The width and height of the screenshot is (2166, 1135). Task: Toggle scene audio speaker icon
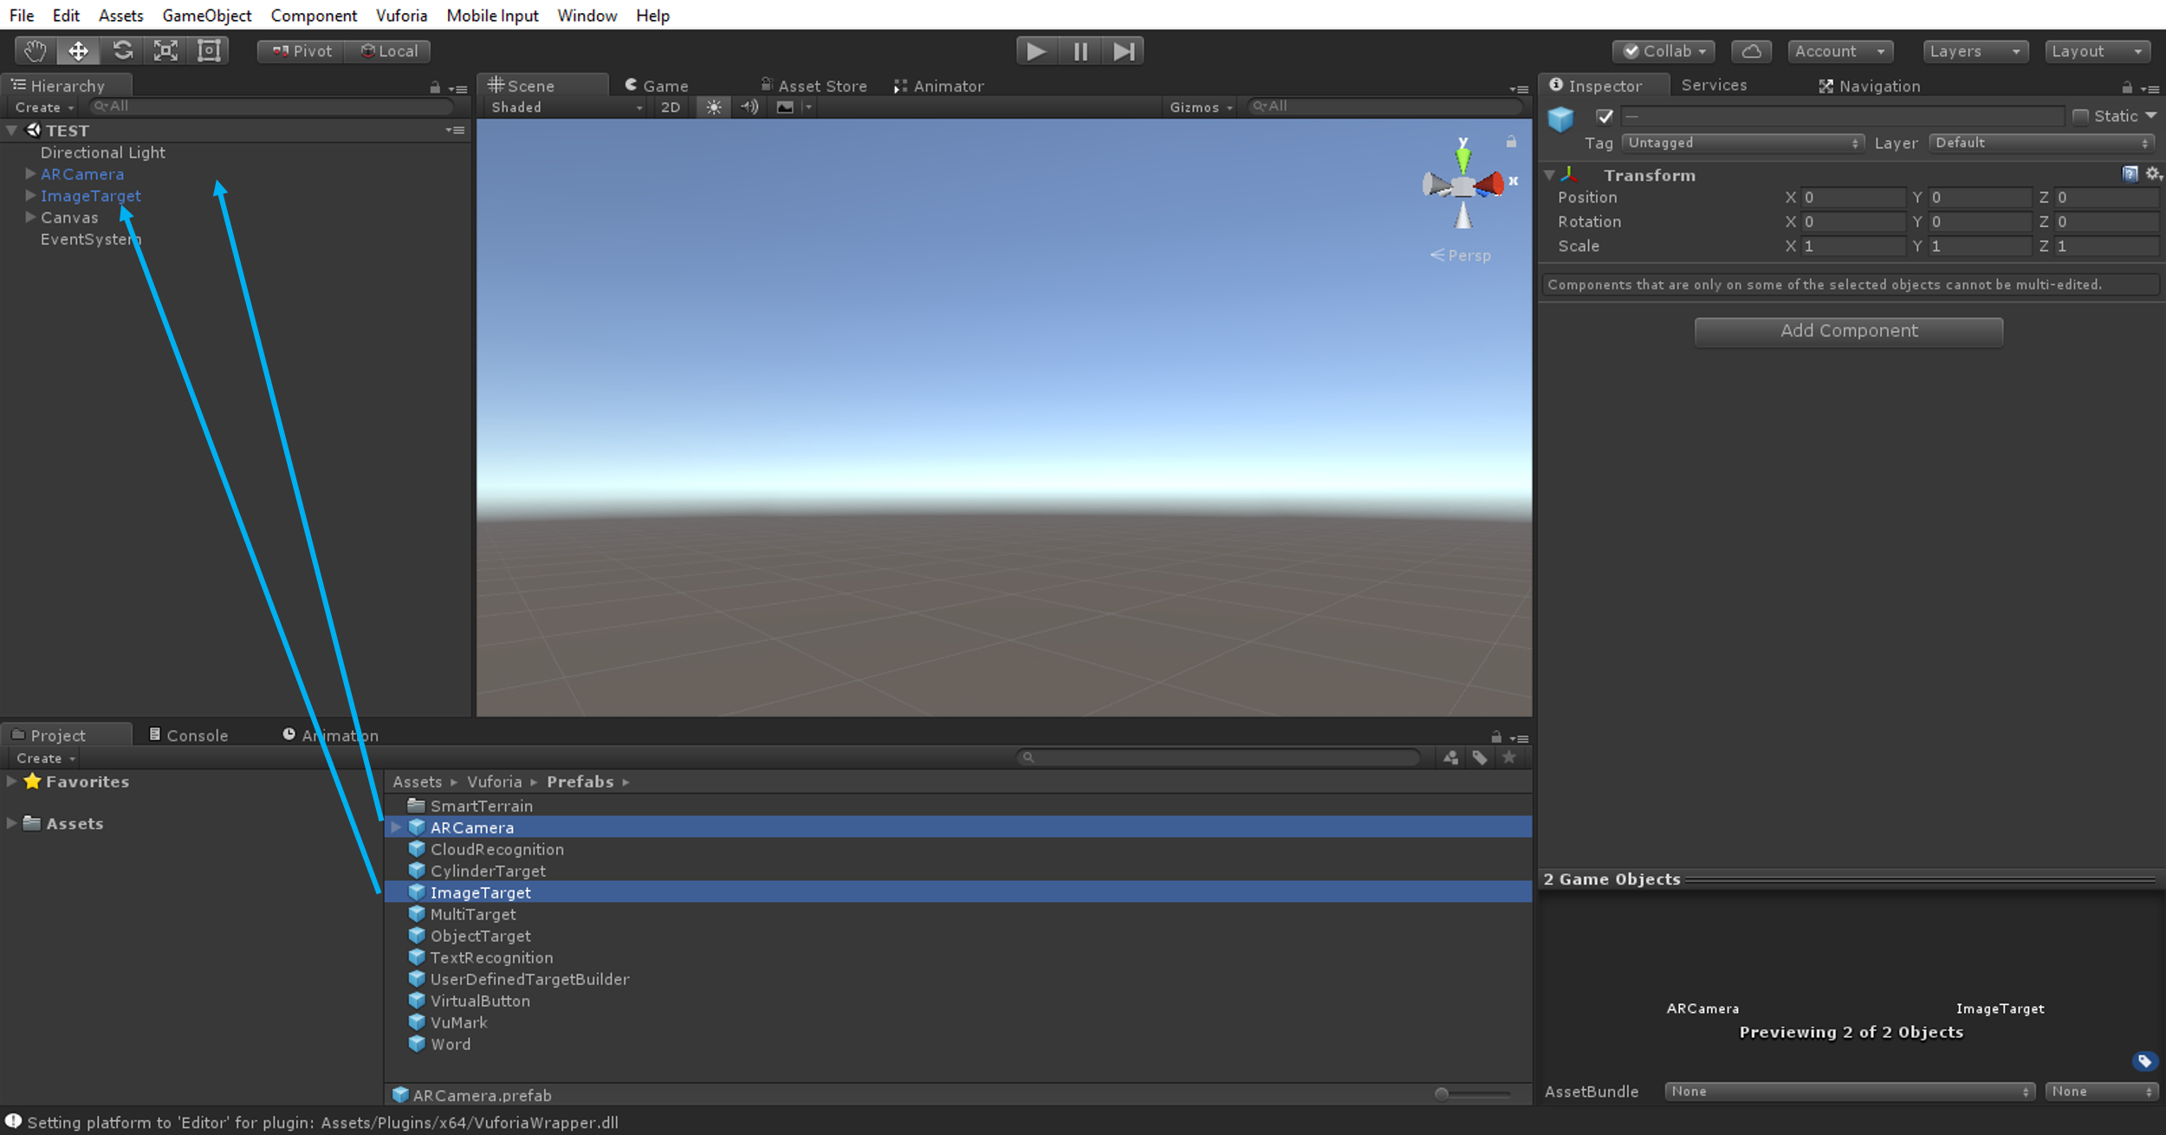[749, 107]
